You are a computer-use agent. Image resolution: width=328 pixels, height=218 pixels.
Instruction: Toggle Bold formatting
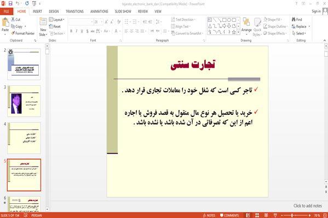tap(71, 31)
